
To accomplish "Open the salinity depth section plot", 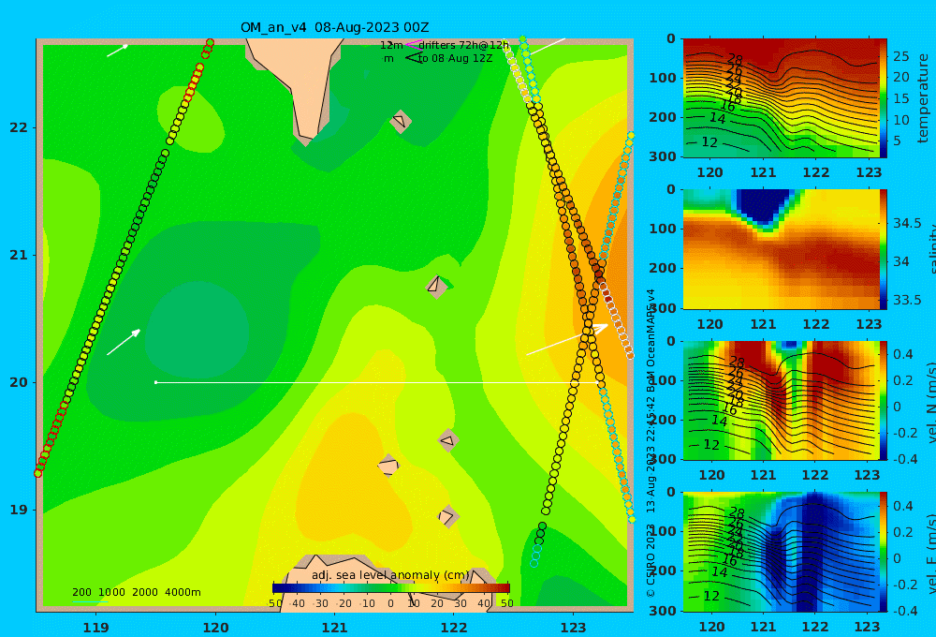I will pyautogui.click(x=781, y=248).
